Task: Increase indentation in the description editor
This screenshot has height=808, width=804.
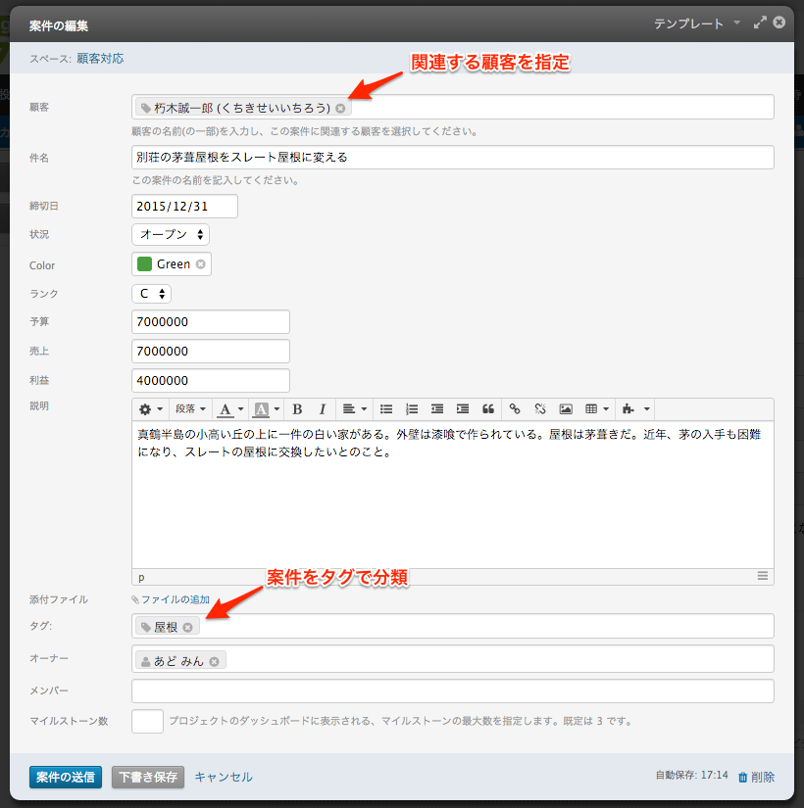Action: tap(462, 408)
